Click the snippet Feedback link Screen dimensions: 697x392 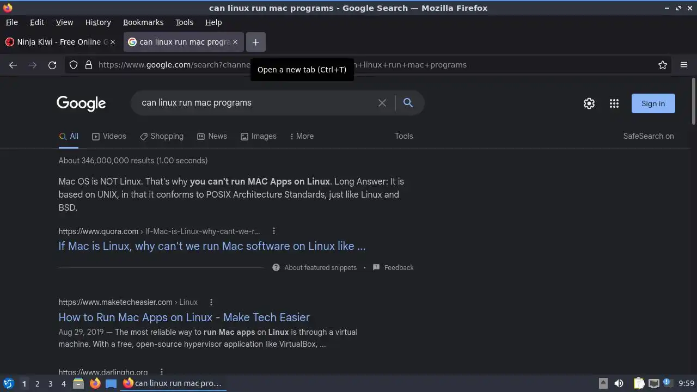(393, 268)
